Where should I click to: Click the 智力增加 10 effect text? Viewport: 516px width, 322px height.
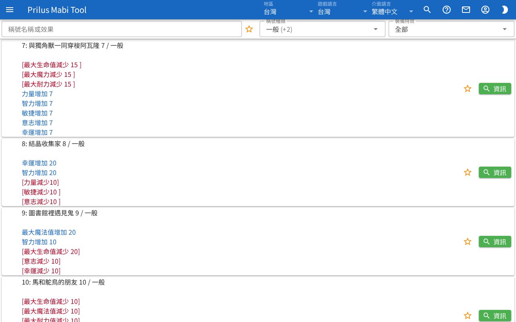point(39,242)
